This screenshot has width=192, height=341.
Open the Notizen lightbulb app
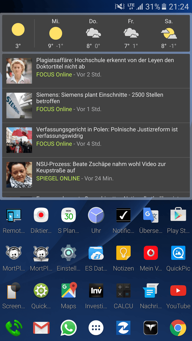(123, 253)
